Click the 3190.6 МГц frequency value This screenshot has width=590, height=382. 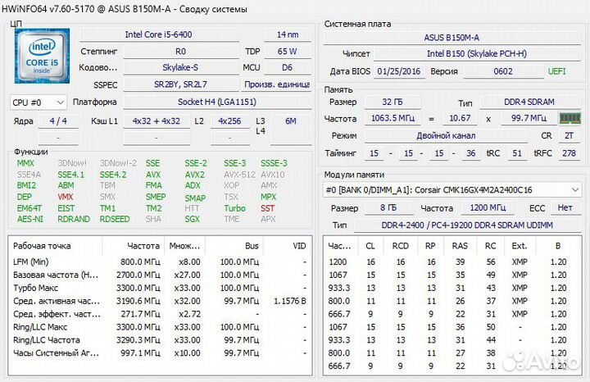(x=138, y=301)
